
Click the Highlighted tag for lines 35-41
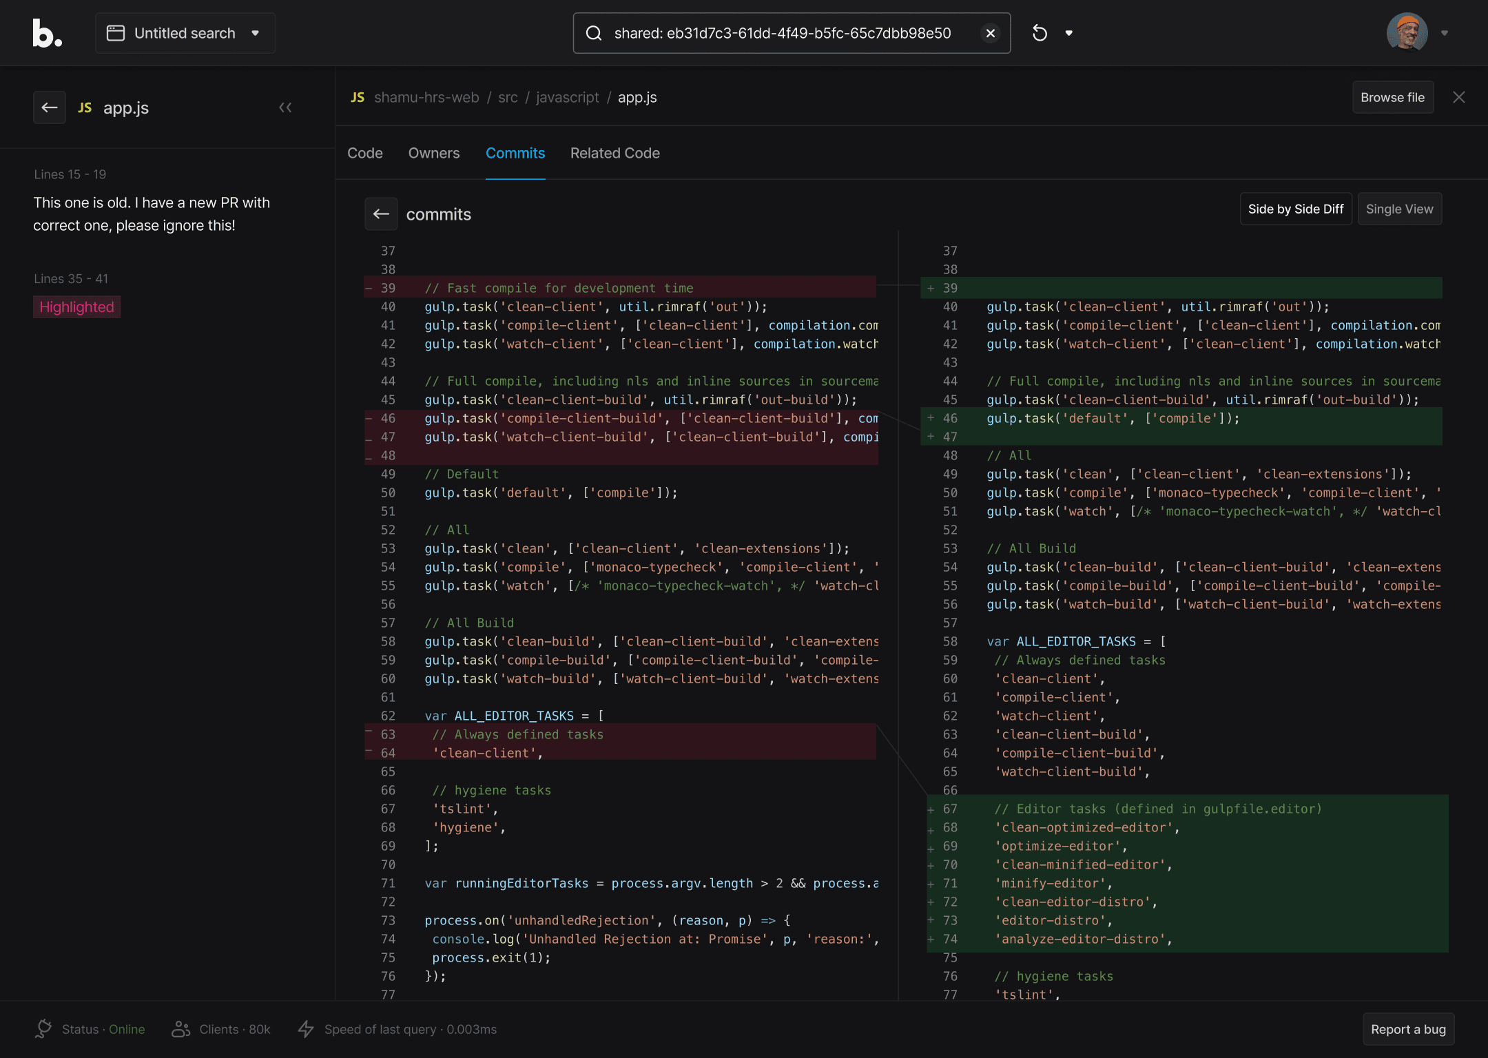pyautogui.click(x=77, y=307)
